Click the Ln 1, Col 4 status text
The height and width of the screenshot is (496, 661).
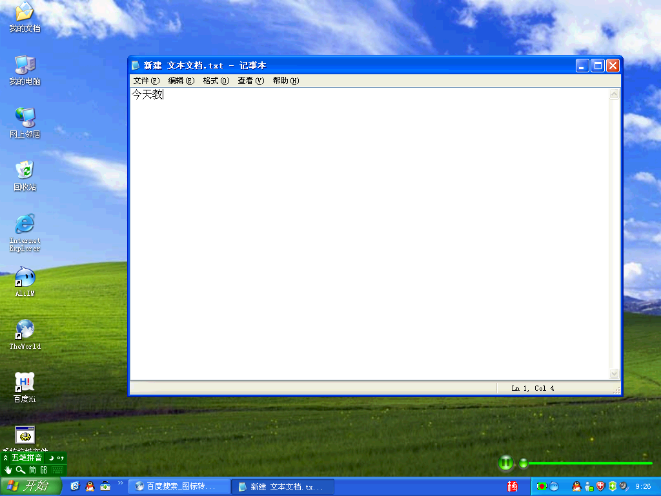click(x=533, y=388)
